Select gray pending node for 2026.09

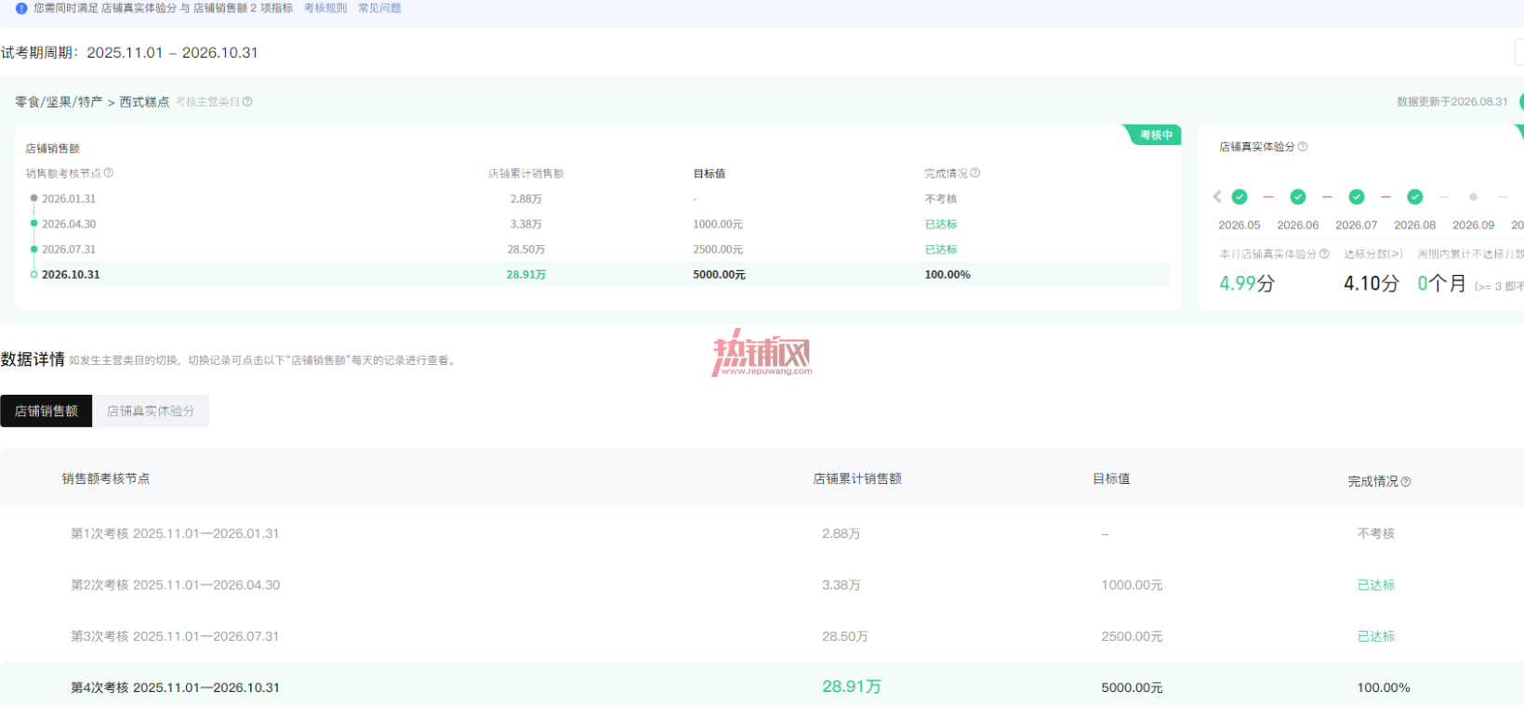pos(1473,197)
